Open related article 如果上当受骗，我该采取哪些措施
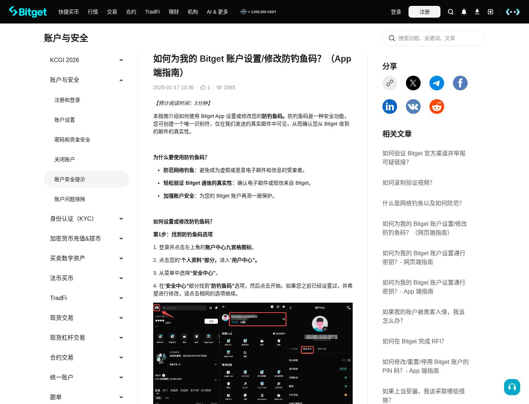This screenshot has height=404, width=529. pos(424,396)
